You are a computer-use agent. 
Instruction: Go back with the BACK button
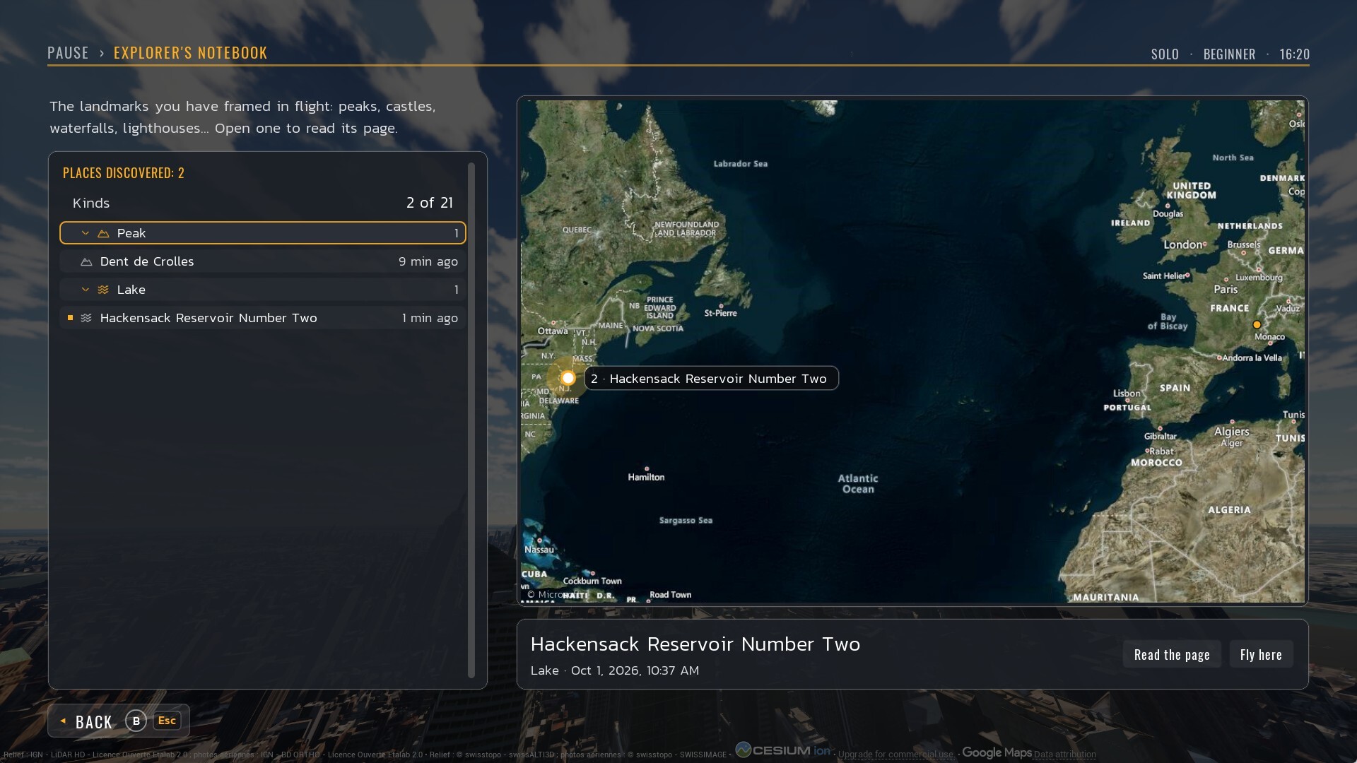(119, 721)
